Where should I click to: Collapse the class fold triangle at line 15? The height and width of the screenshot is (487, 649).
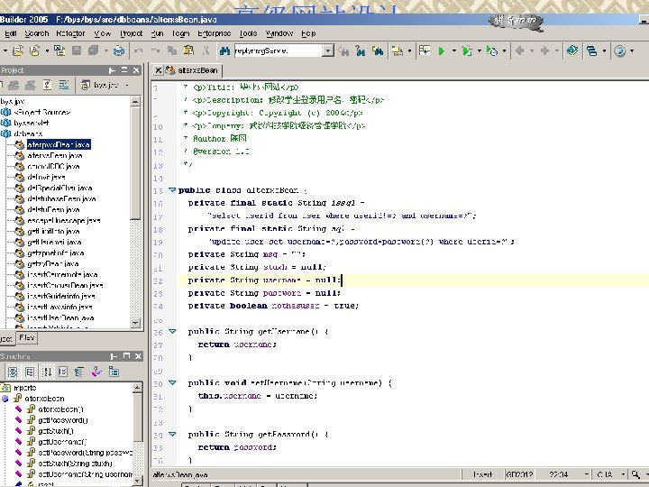click(172, 190)
